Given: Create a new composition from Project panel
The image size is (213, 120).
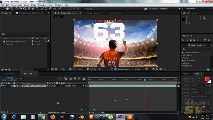Looking at the screenshot, I should [x=10, y=70].
